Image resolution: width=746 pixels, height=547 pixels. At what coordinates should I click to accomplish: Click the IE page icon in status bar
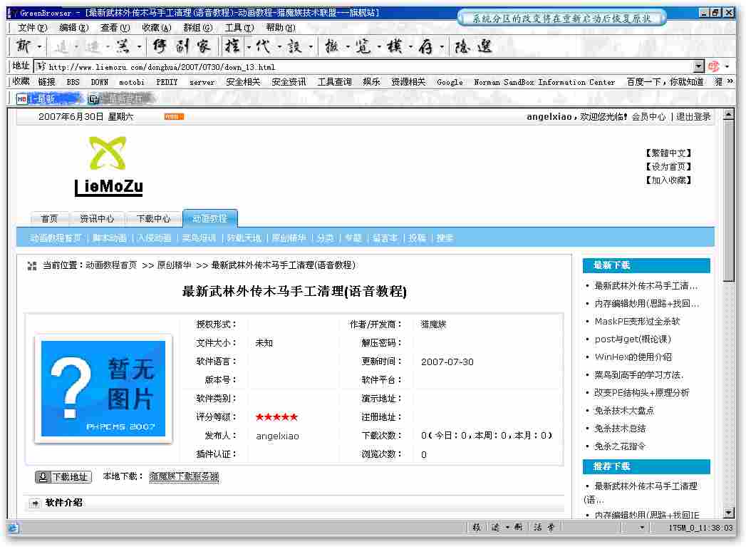(x=13, y=528)
